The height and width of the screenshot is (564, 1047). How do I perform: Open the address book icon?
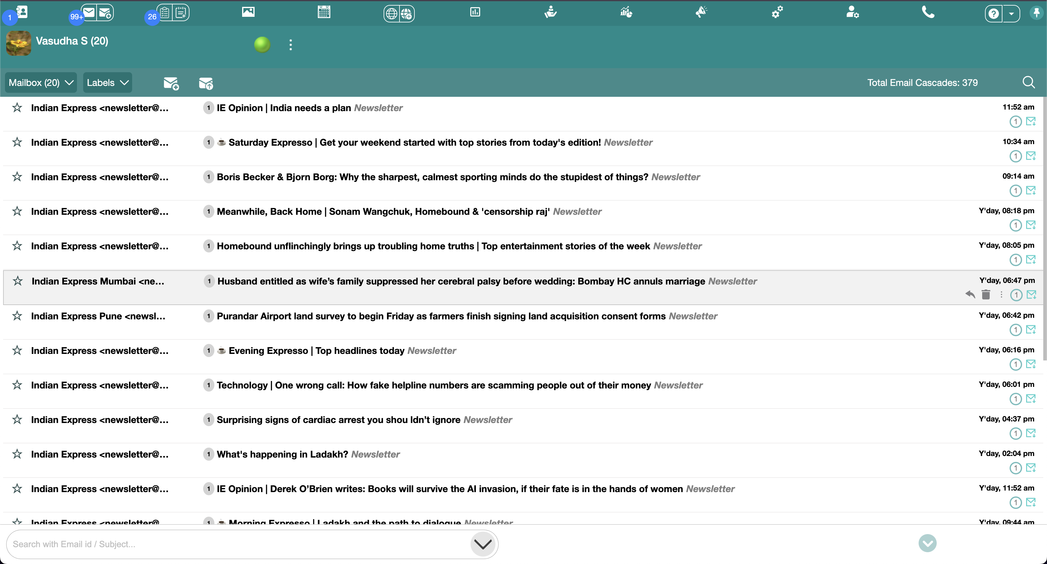[x=22, y=12]
